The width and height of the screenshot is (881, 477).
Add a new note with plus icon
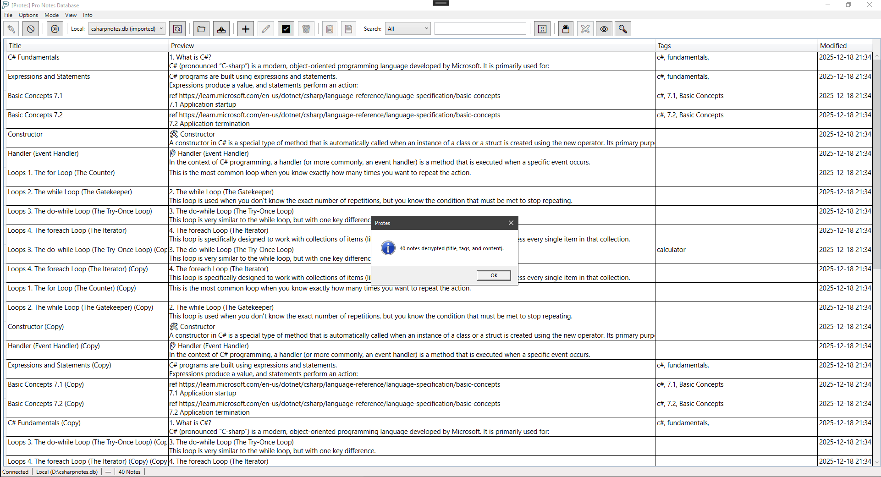point(246,29)
